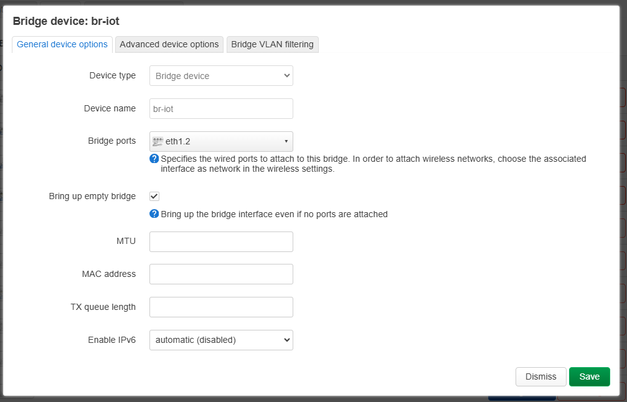The width and height of the screenshot is (627, 402).
Task: Switch to Bridge VLAN filtering tab
Action: 272,44
